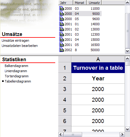Click the Monat value 01 in the 2001 row
The width and height of the screenshot is (130, 137).
(x=77, y=24)
